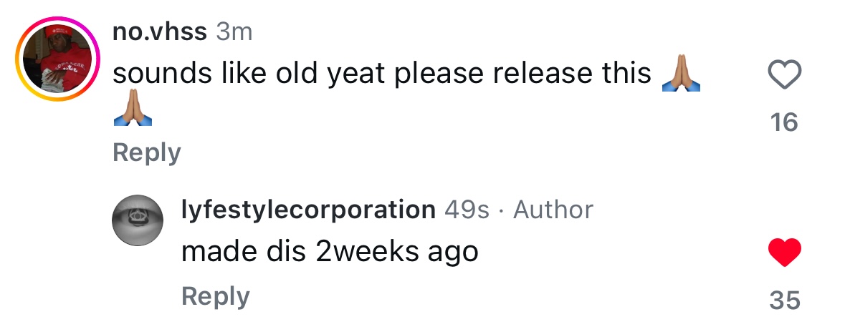
Task: Click the word 2weeks in the reply
Action: click(367, 251)
